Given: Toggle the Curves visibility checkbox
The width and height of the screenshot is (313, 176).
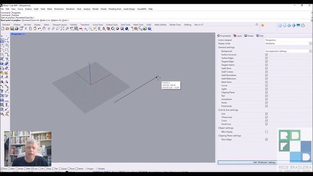Looking at the screenshot, I should (267, 86).
